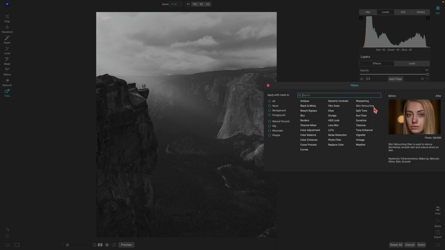Toggle the small square checkbox by zoom slider

coord(94,245)
